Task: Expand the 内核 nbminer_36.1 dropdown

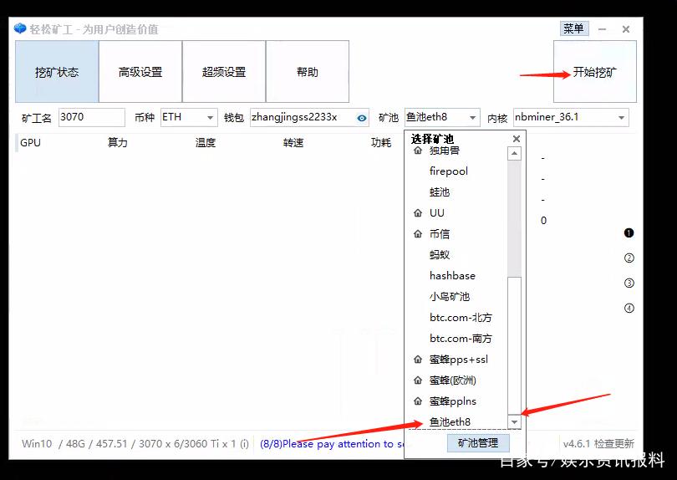Action: pos(621,118)
